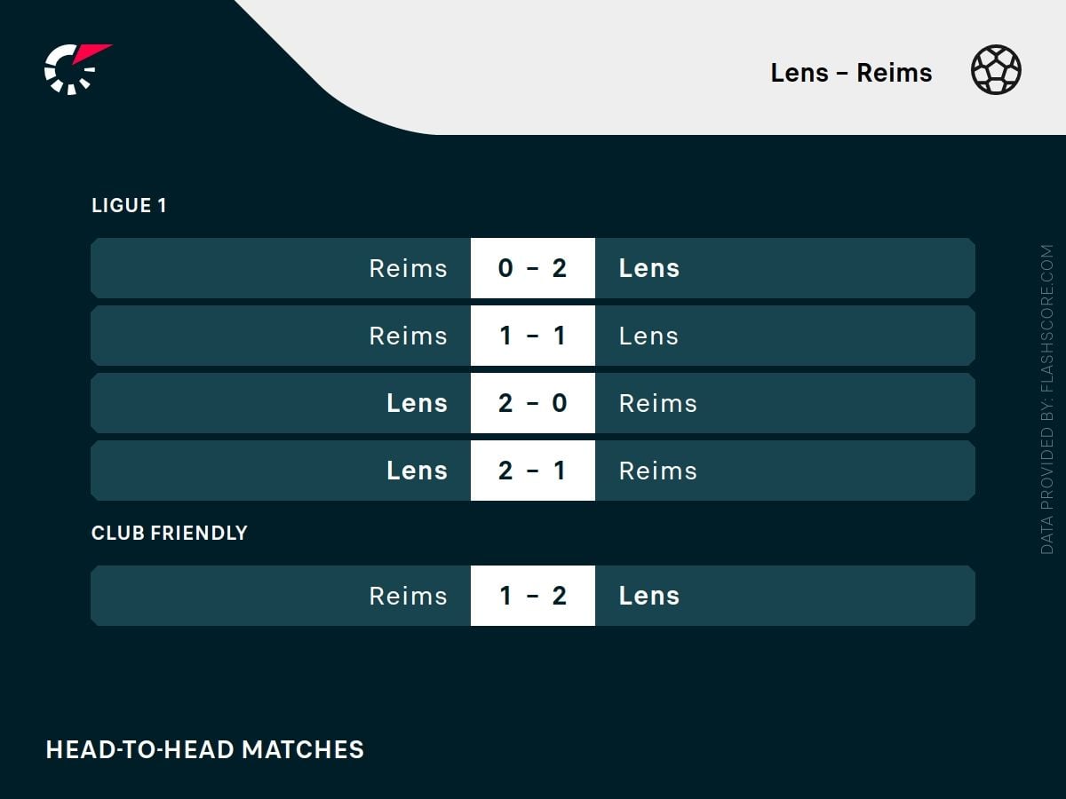The height and width of the screenshot is (799, 1066).
Task: Select the 2 - 1 score box
Action: coord(532,471)
